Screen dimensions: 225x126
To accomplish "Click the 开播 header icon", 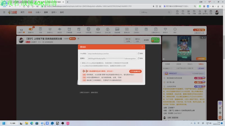I will pyautogui.click(x=194, y=12).
